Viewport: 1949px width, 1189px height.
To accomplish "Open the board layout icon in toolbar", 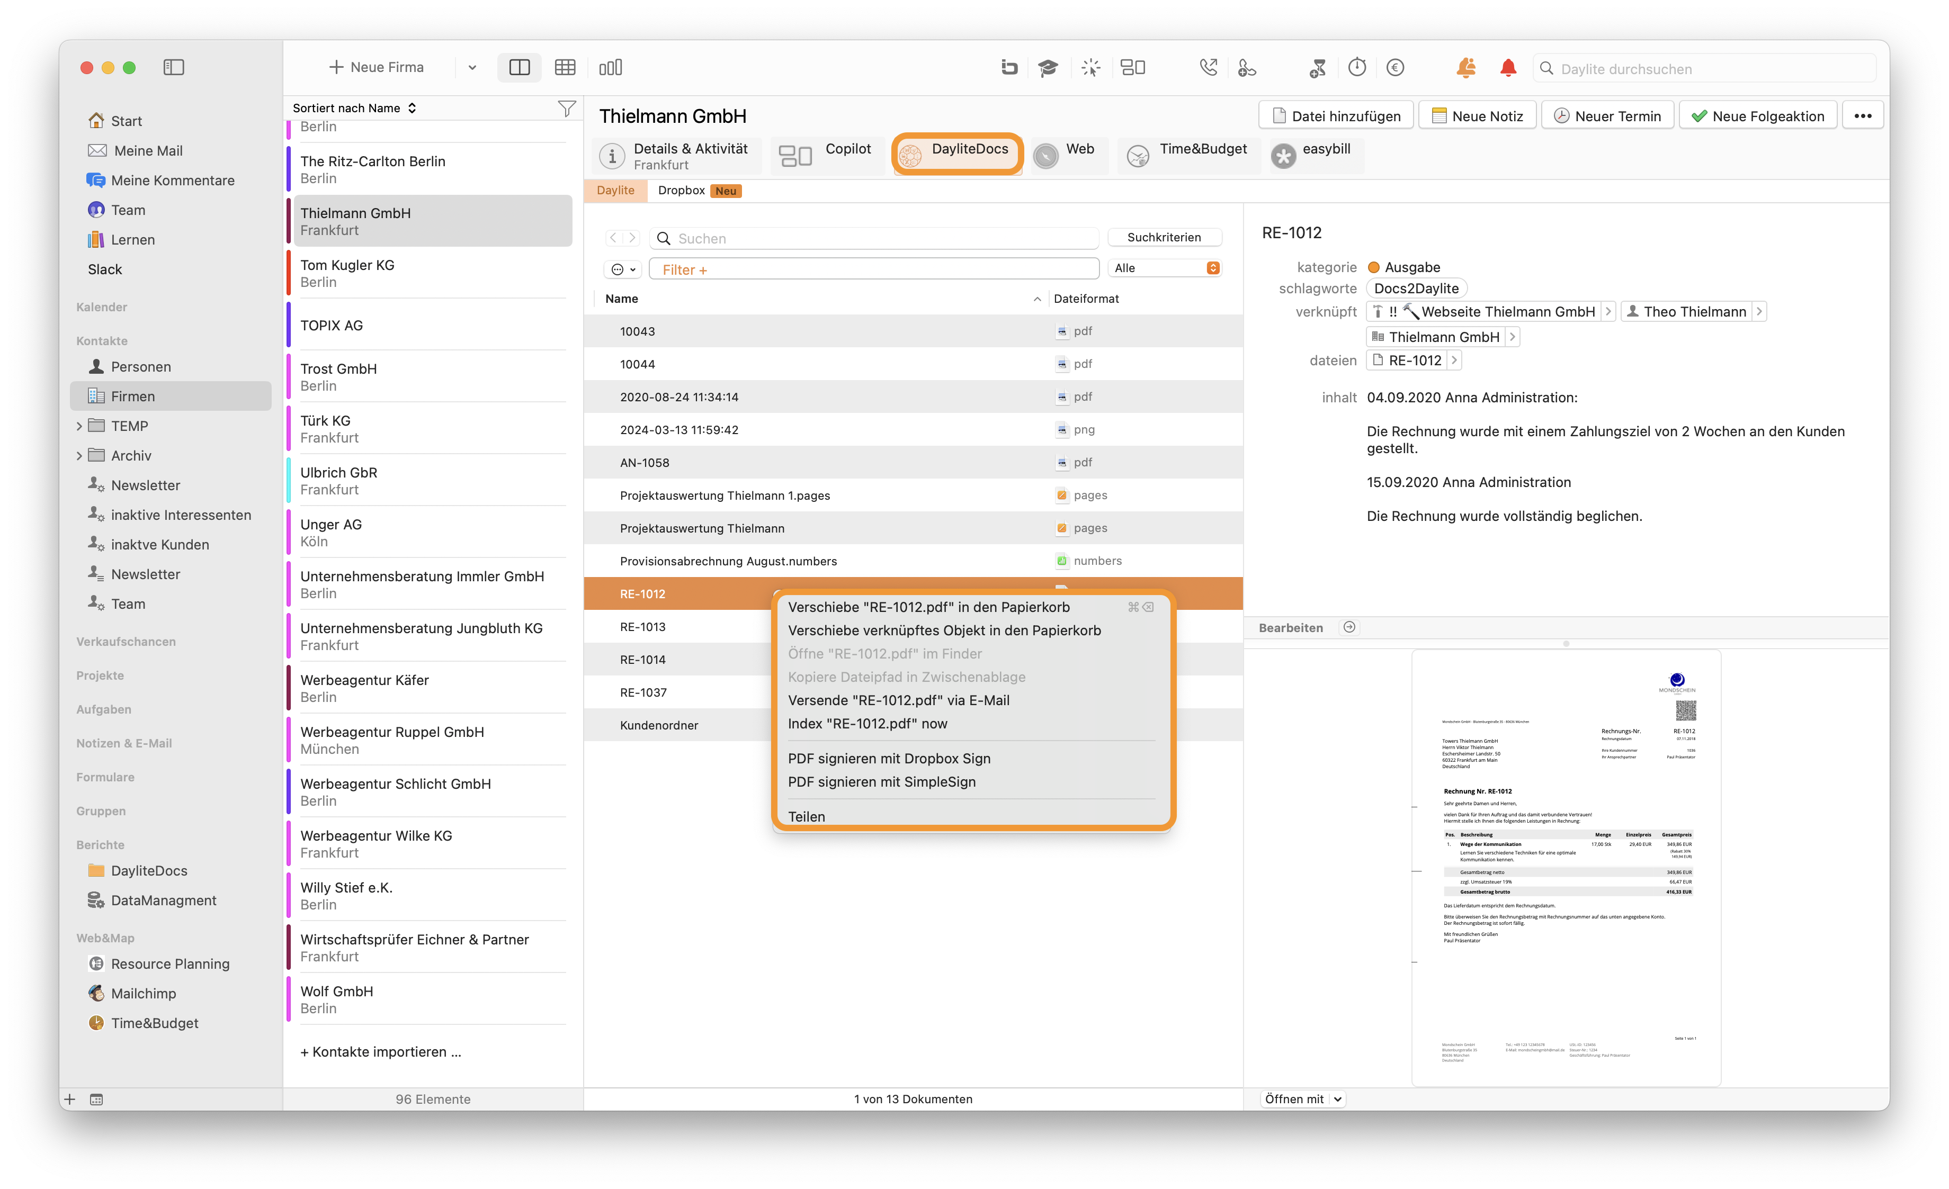I will pos(1133,68).
